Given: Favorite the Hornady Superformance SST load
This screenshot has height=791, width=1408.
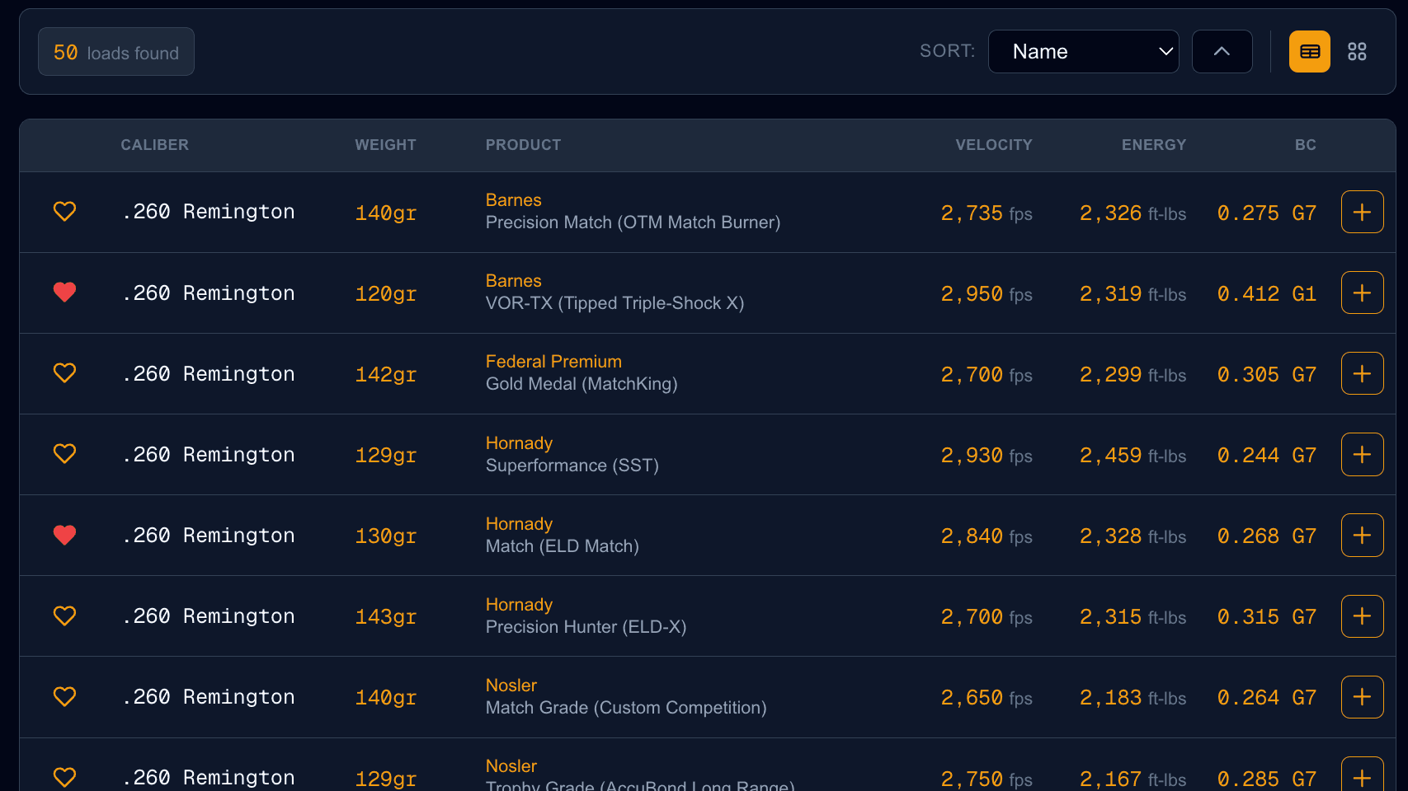Looking at the screenshot, I should pos(64,454).
